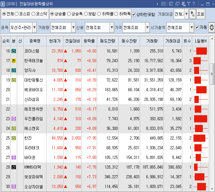Open settings with the gear icon
This screenshot has height=192, width=215.
coord(212,27)
